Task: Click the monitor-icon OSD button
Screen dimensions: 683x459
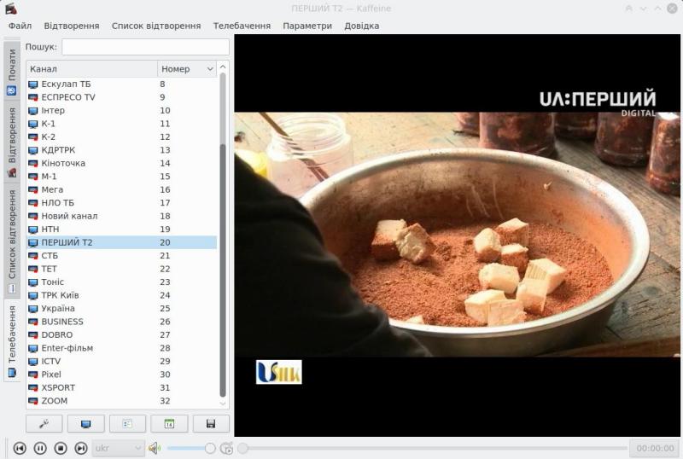Action: [x=85, y=423]
